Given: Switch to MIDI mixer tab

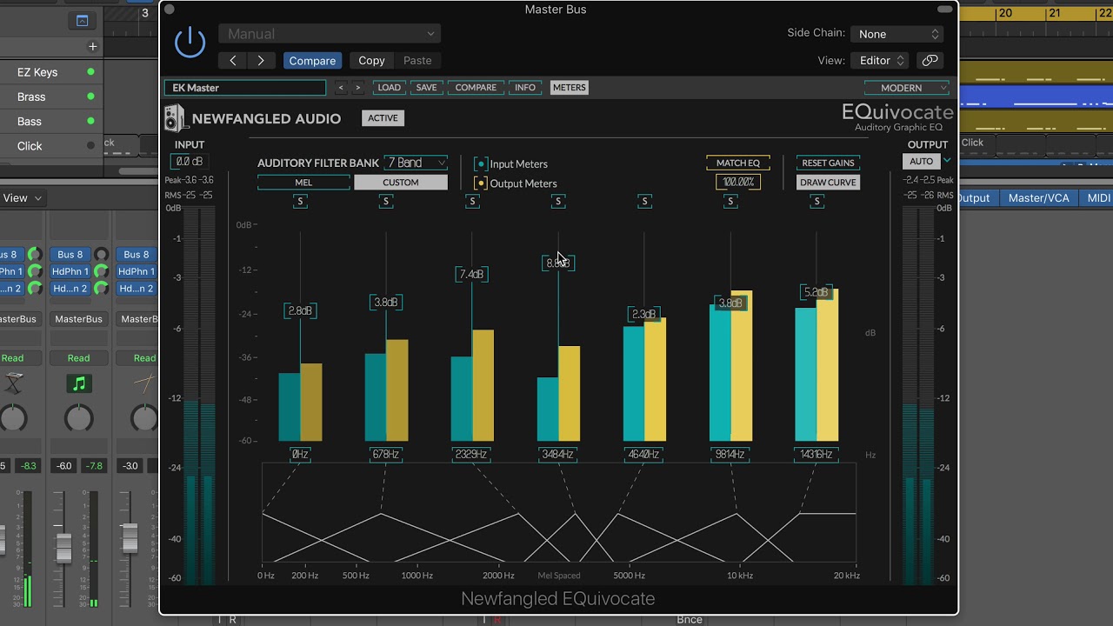Looking at the screenshot, I should coord(1097,198).
